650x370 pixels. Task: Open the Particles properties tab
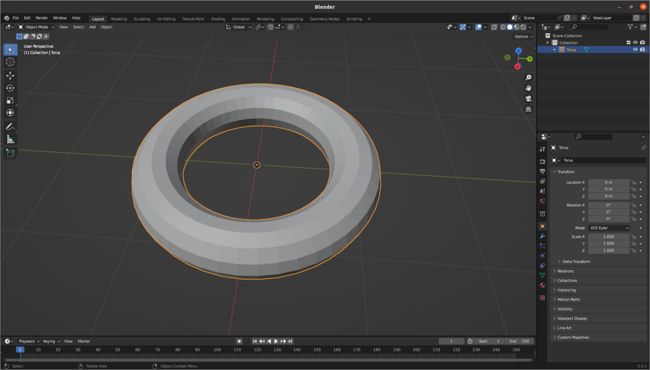pyautogui.click(x=542, y=246)
